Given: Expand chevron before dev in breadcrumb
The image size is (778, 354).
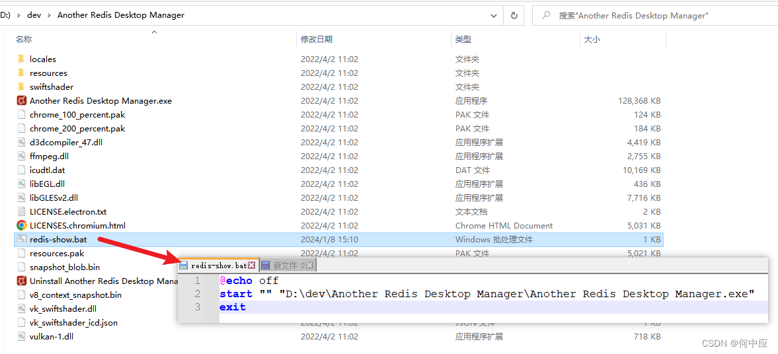Looking at the screenshot, I should 19,15.
